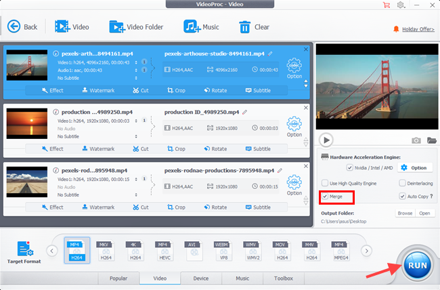Rename production ID_4989250 output with pencil icon

244,112
